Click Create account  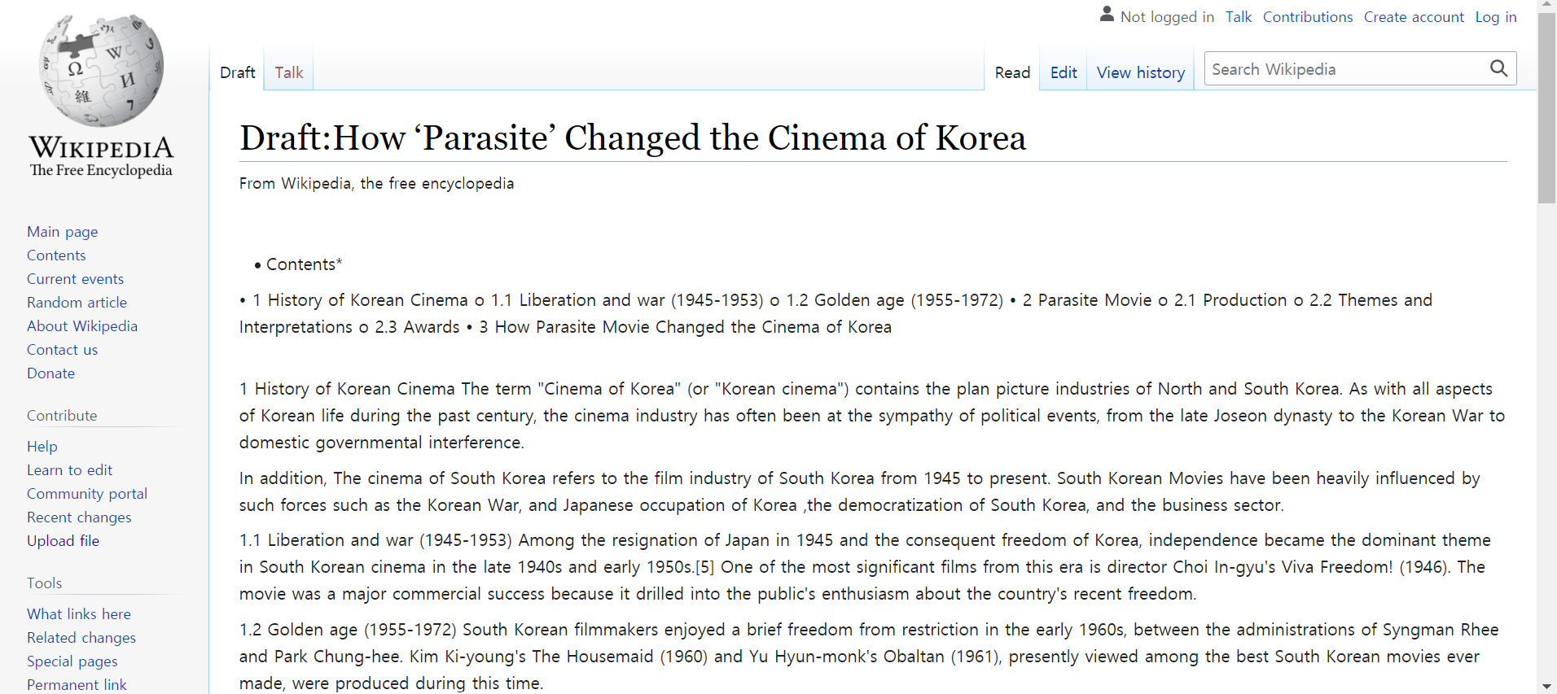1414,17
